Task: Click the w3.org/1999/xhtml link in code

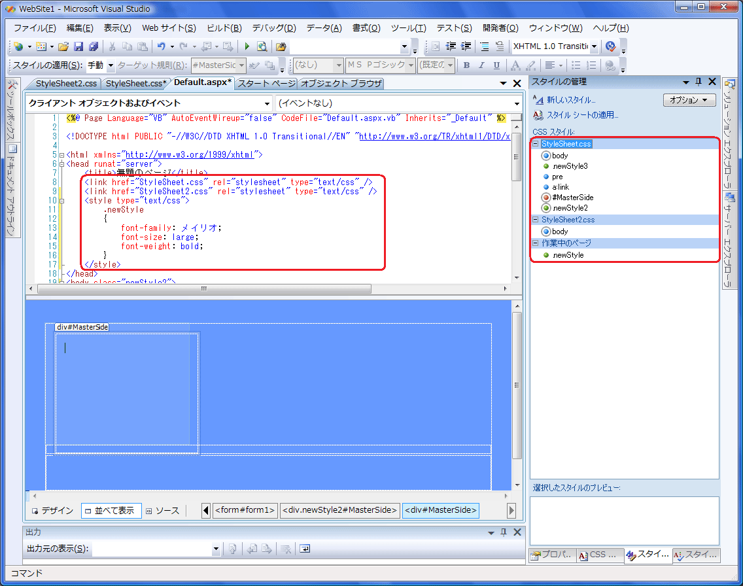Action: pos(190,154)
